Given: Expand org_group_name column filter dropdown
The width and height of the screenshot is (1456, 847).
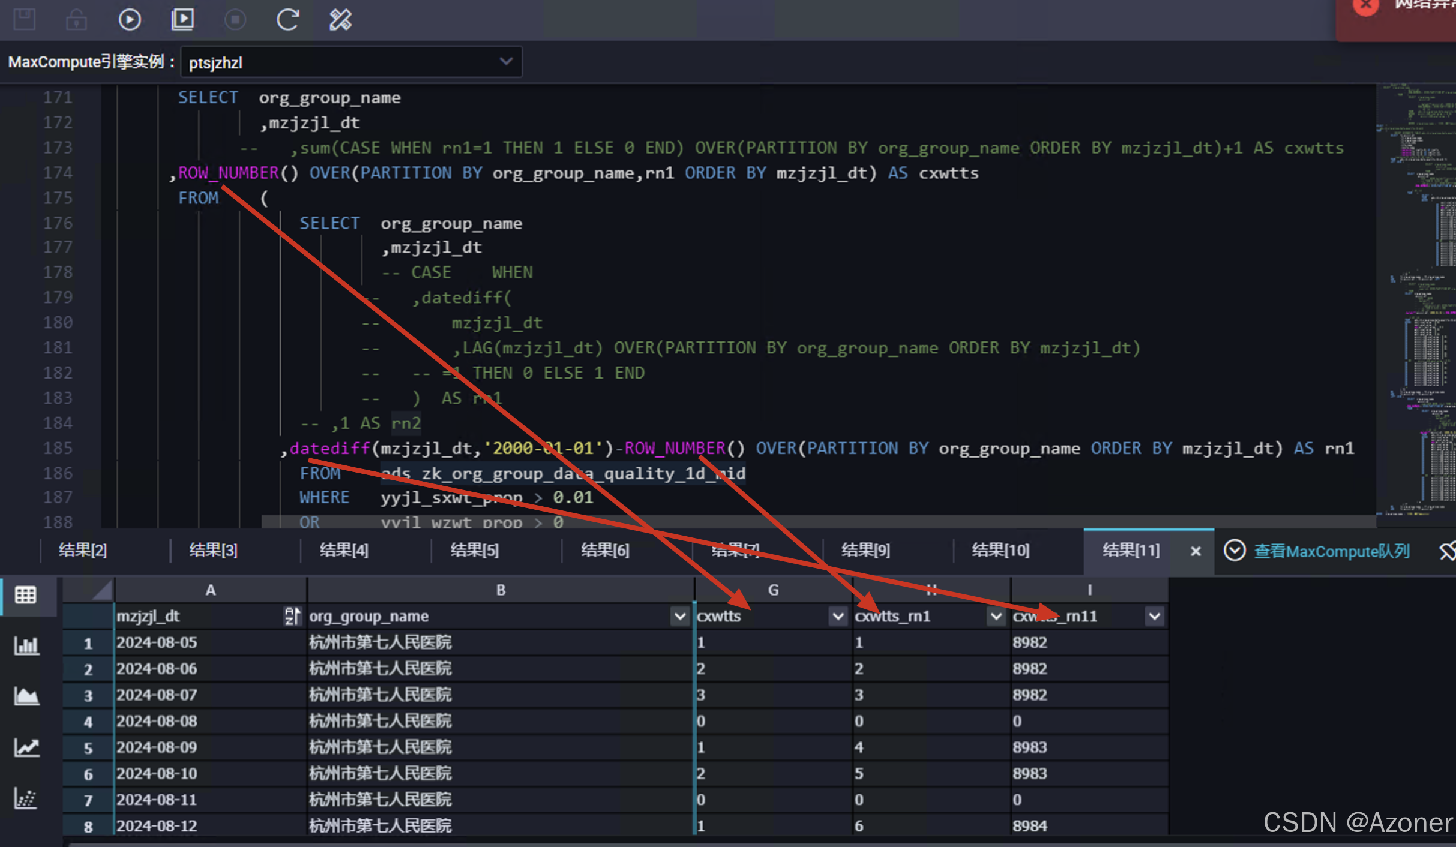Looking at the screenshot, I should click(x=679, y=616).
